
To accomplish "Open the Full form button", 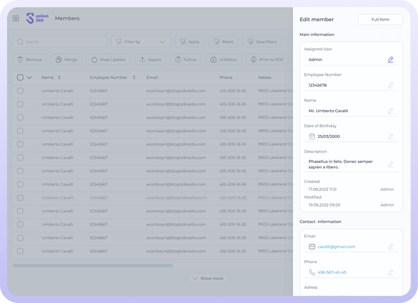I will coord(380,20).
